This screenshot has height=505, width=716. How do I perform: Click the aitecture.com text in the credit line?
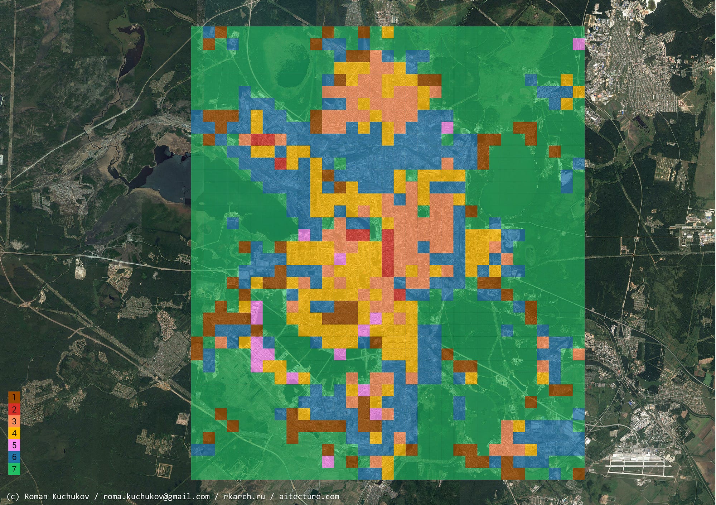(309, 496)
